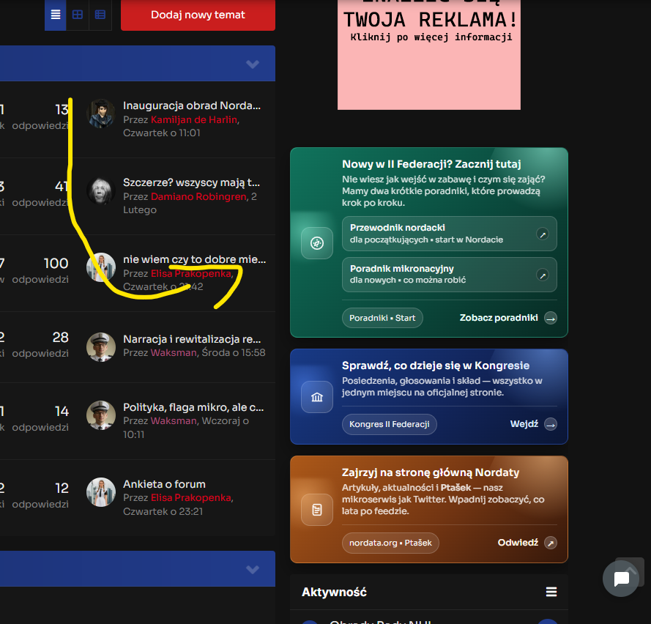
Task: Collapse the top forum category chevron
Action: (253, 64)
